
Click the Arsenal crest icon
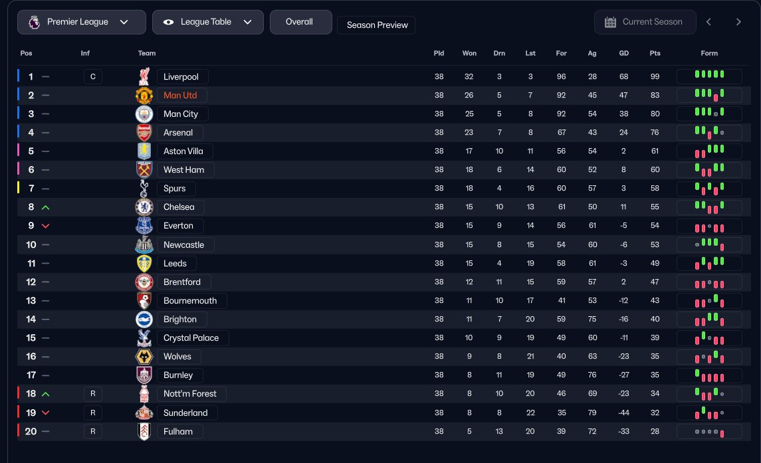click(144, 132)
